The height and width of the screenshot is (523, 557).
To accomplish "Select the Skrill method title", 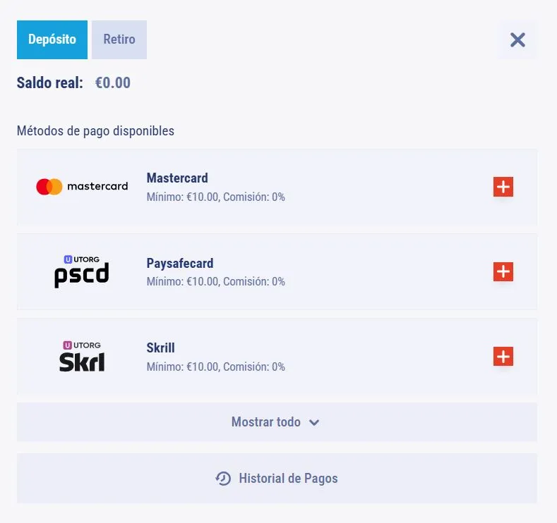I will (x=160, y=347).
